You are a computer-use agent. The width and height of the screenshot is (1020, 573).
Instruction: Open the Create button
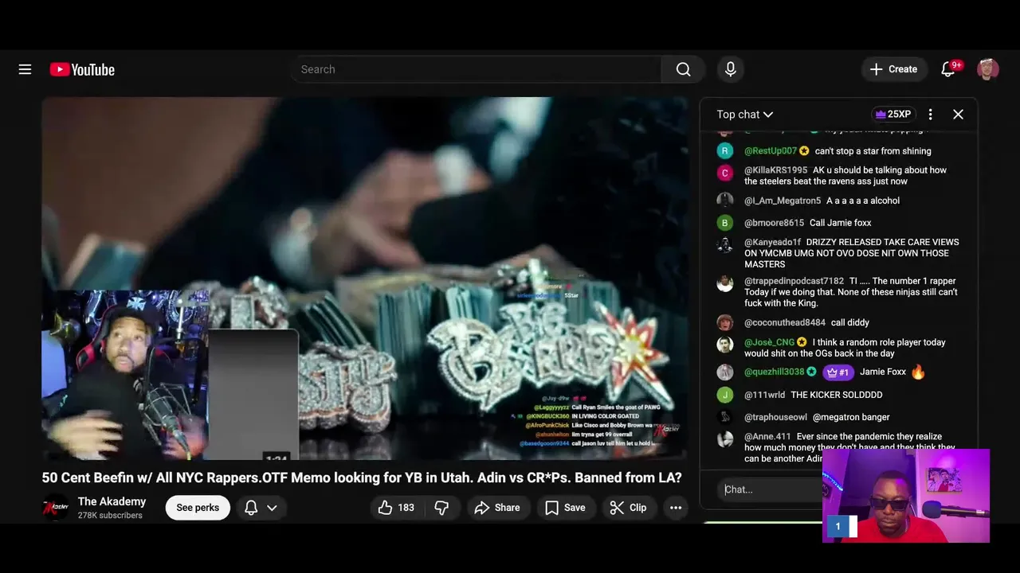pyautogui.click(x=894, y=69)
